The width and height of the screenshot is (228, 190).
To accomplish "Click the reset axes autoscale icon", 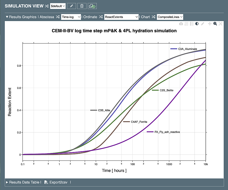I will coord(220,24).
